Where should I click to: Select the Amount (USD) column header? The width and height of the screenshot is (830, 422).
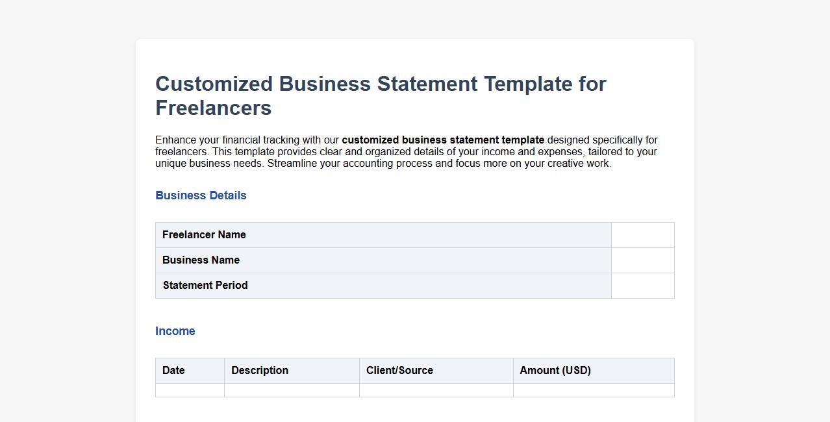555,370
